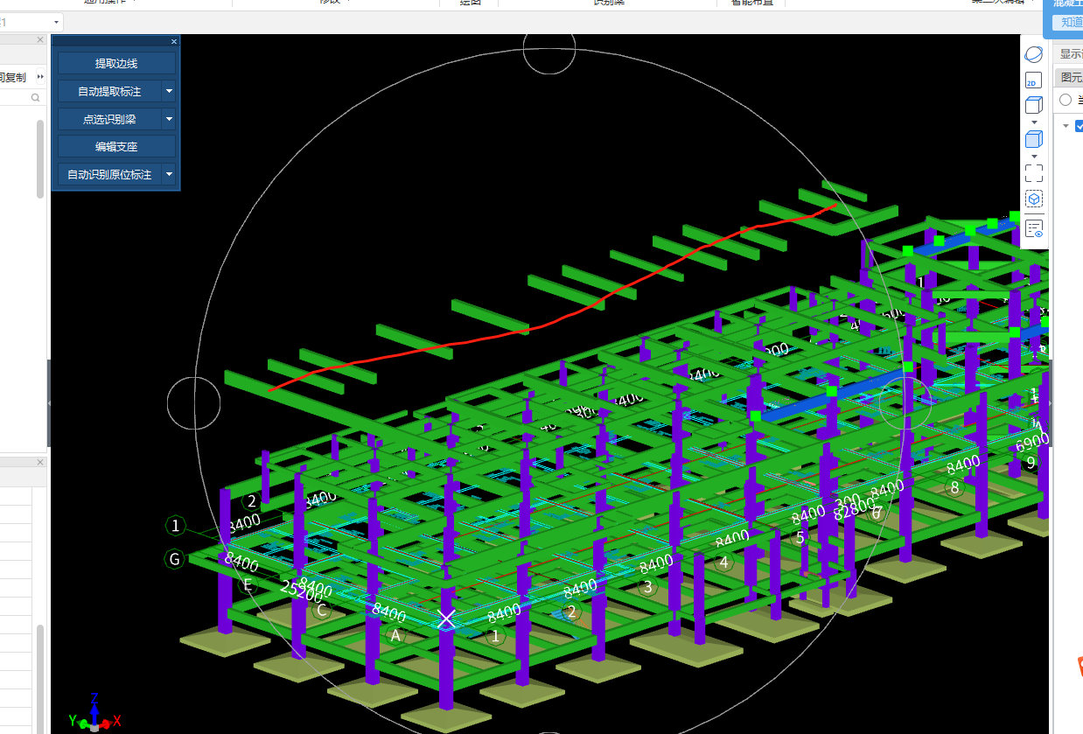This screenshot has height=734, width=1083.
Task: Click the top rotation handle circle of orbit ring
Action: tap(549, 50)
